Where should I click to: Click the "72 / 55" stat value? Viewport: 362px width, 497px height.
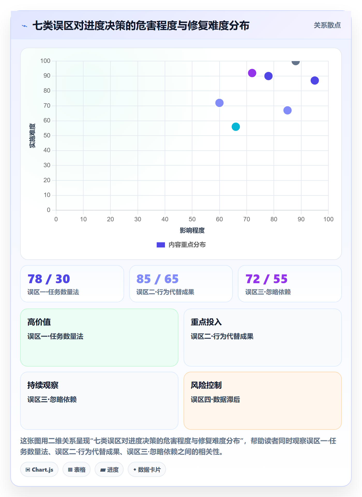tap(267, 279)
